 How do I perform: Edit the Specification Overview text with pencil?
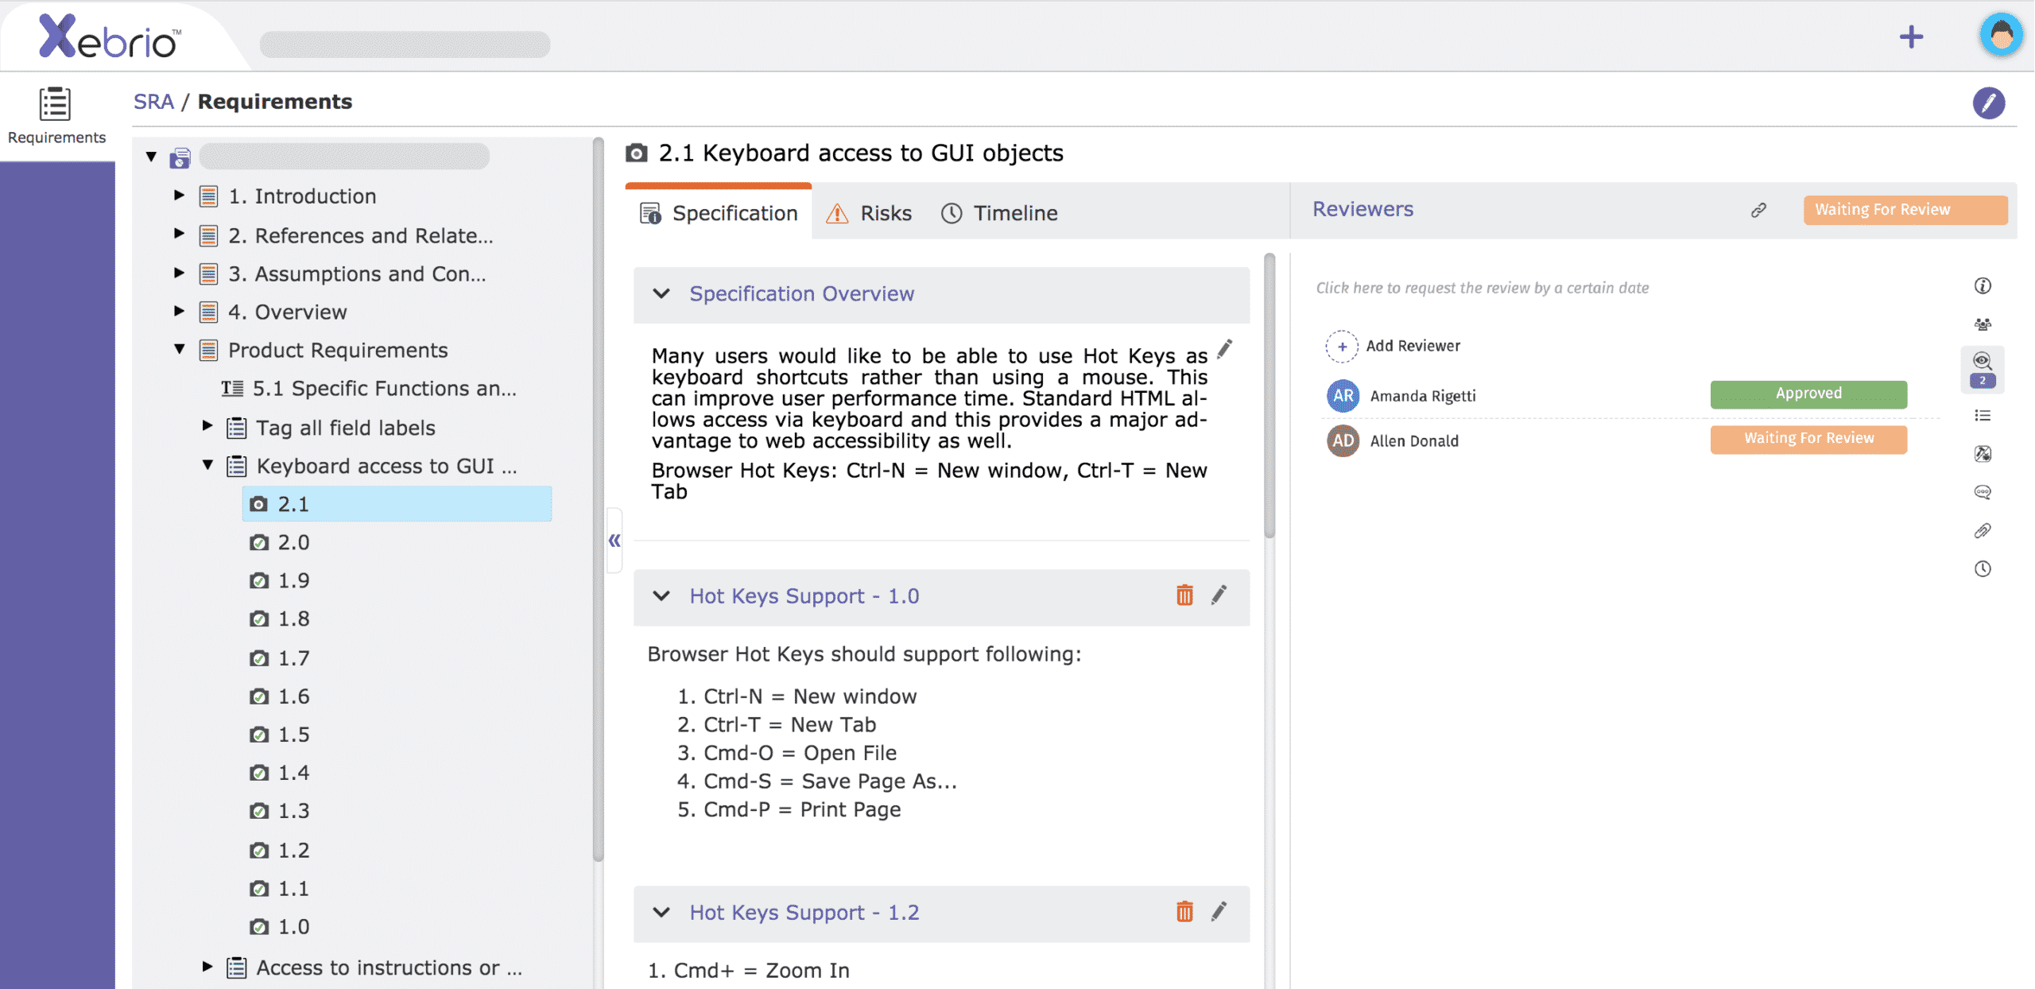click(1225, 348)
